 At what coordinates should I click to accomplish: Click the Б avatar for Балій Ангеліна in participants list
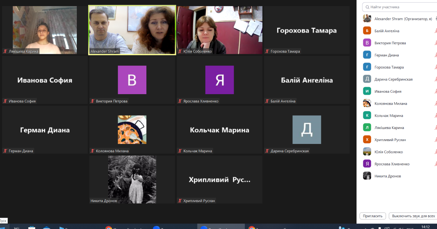(x=367, y=31)
